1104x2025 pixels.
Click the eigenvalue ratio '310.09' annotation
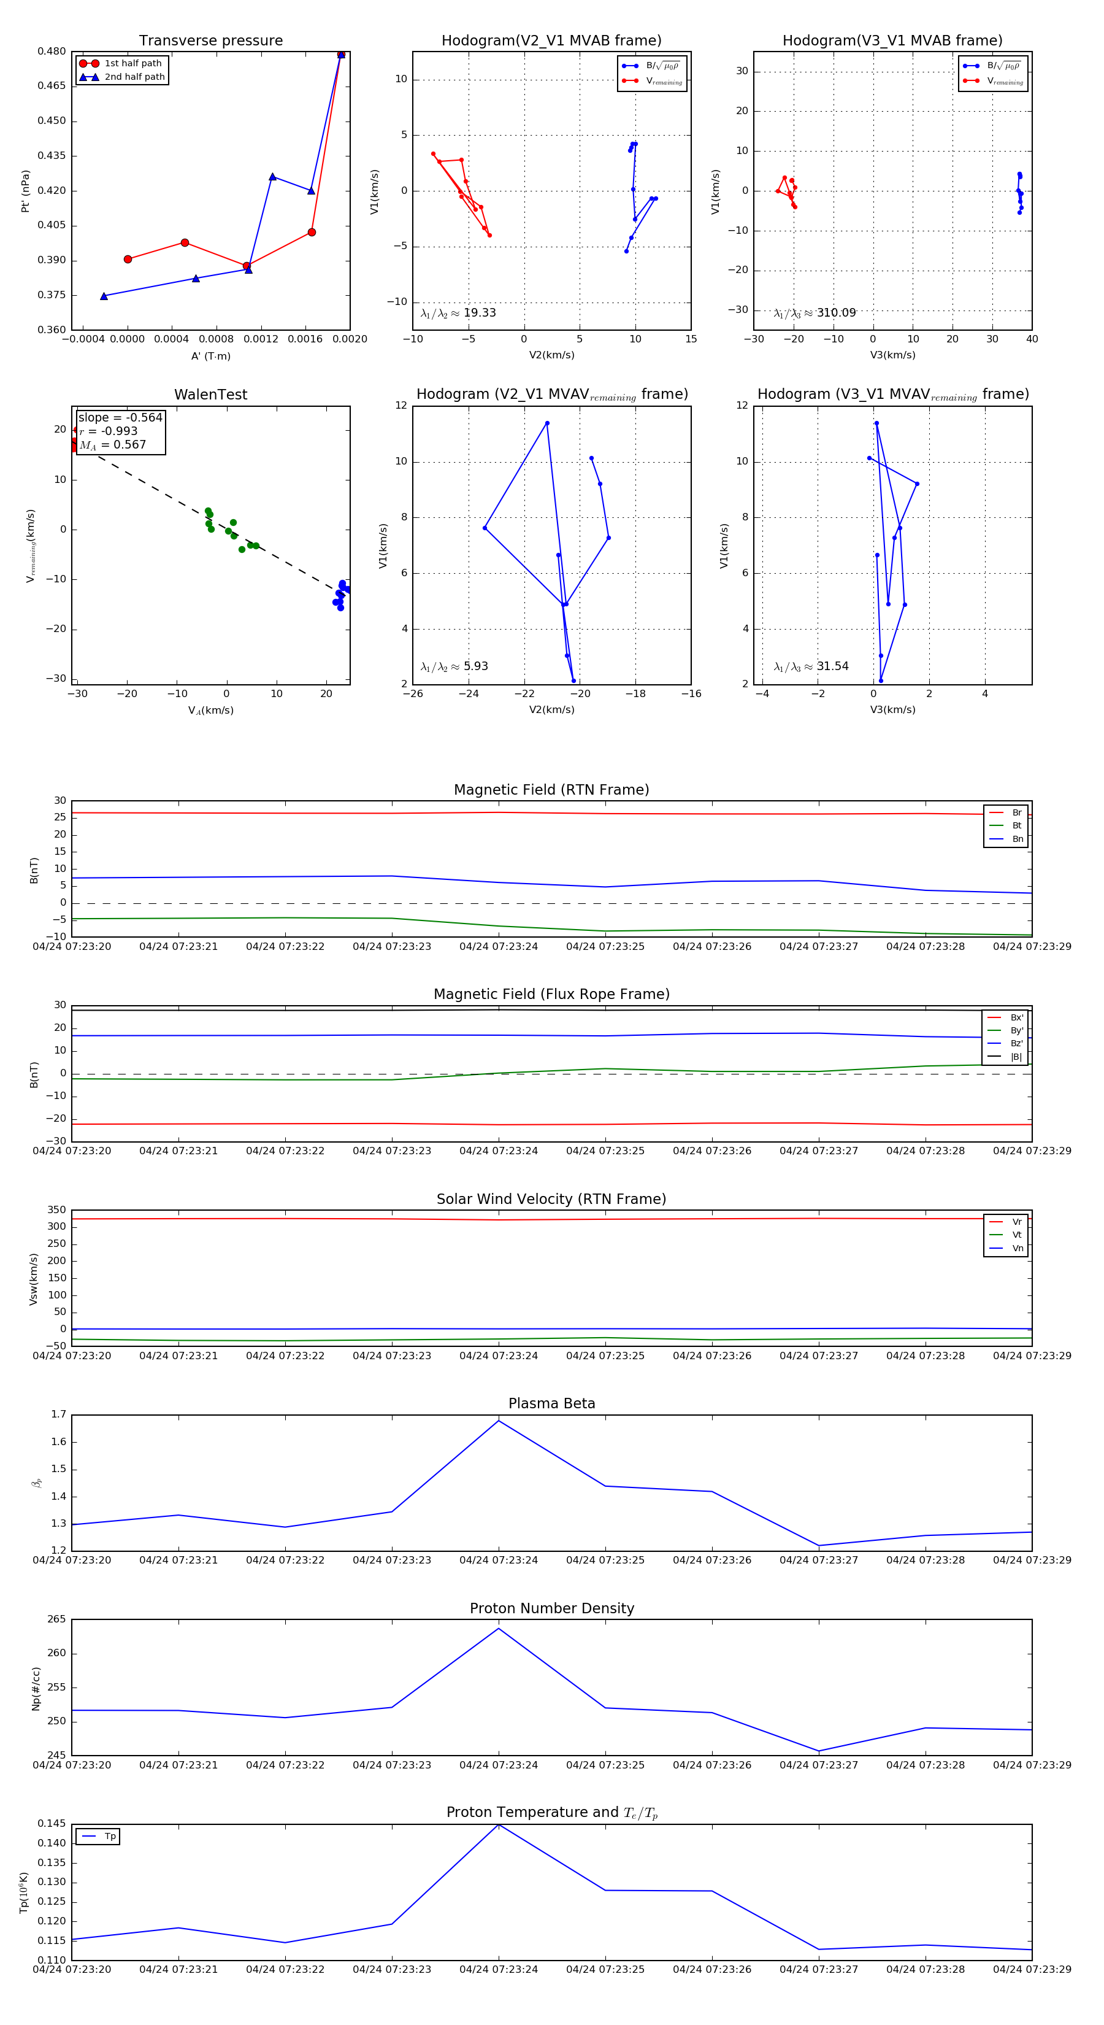pyautogui.click(x=815, y=313)
